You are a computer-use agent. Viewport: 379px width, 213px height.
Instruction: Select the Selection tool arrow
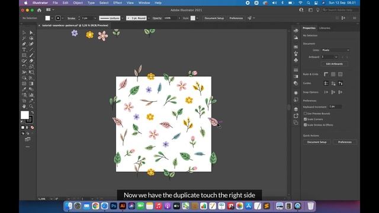point(24,33)
